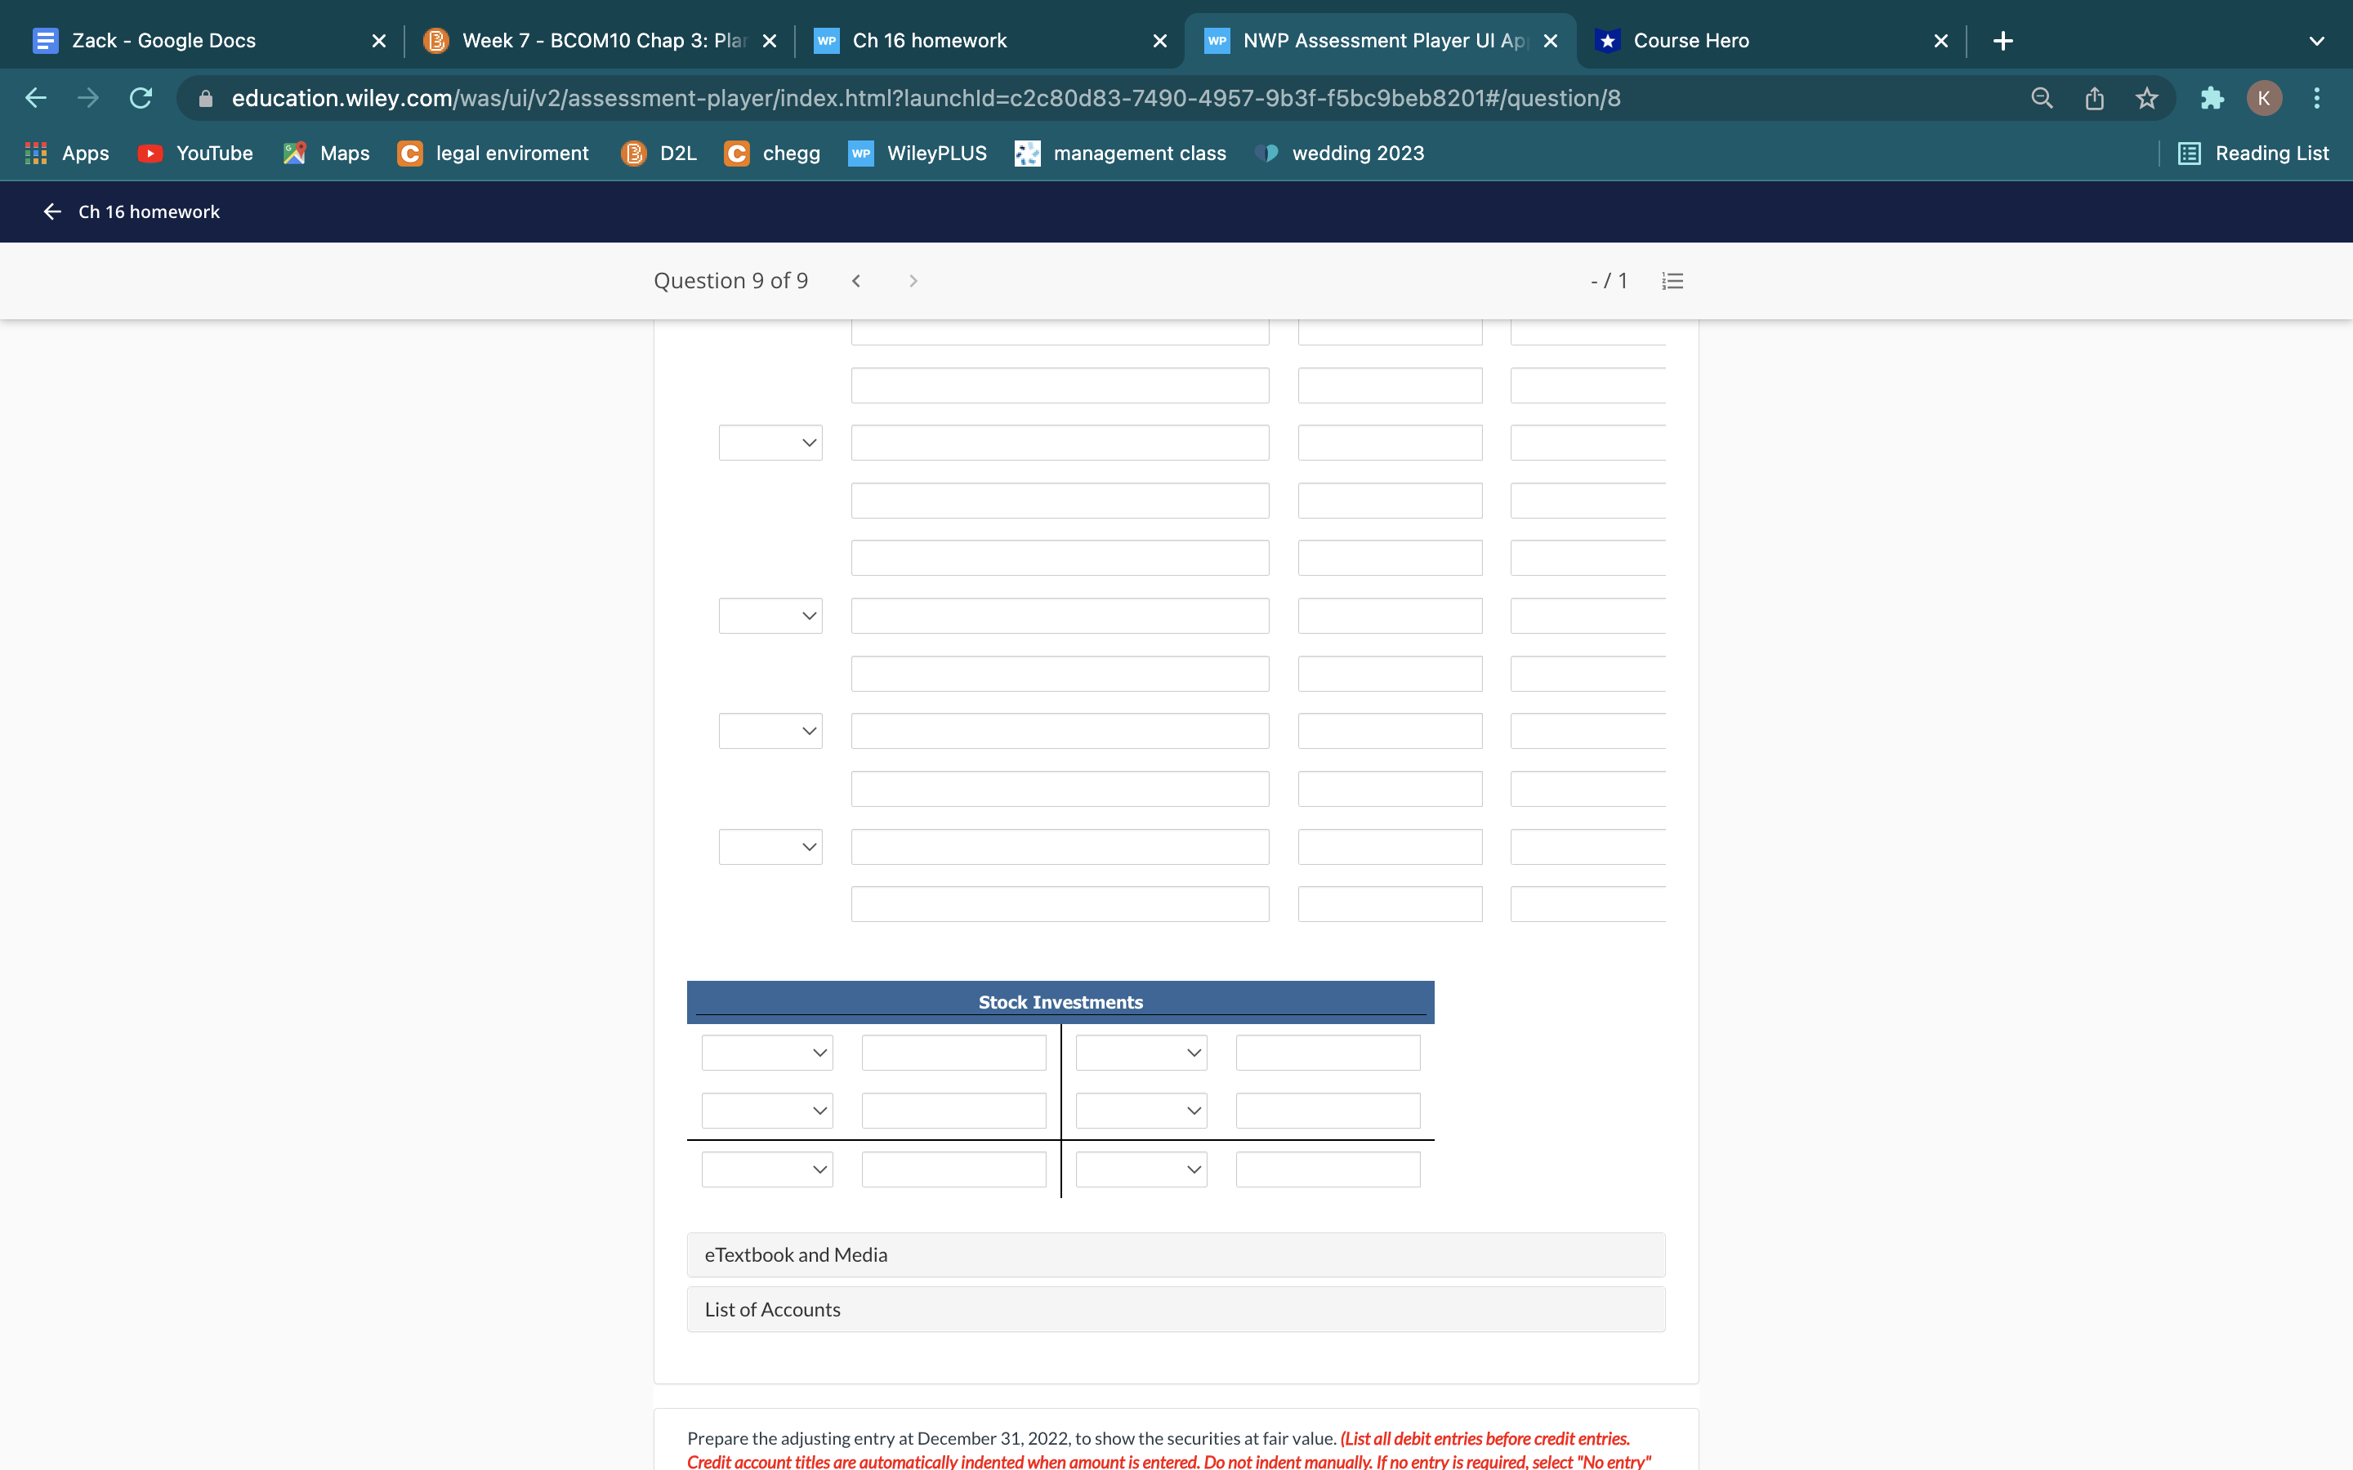
Task: Open the question list icon
Action: point(1672,281)
